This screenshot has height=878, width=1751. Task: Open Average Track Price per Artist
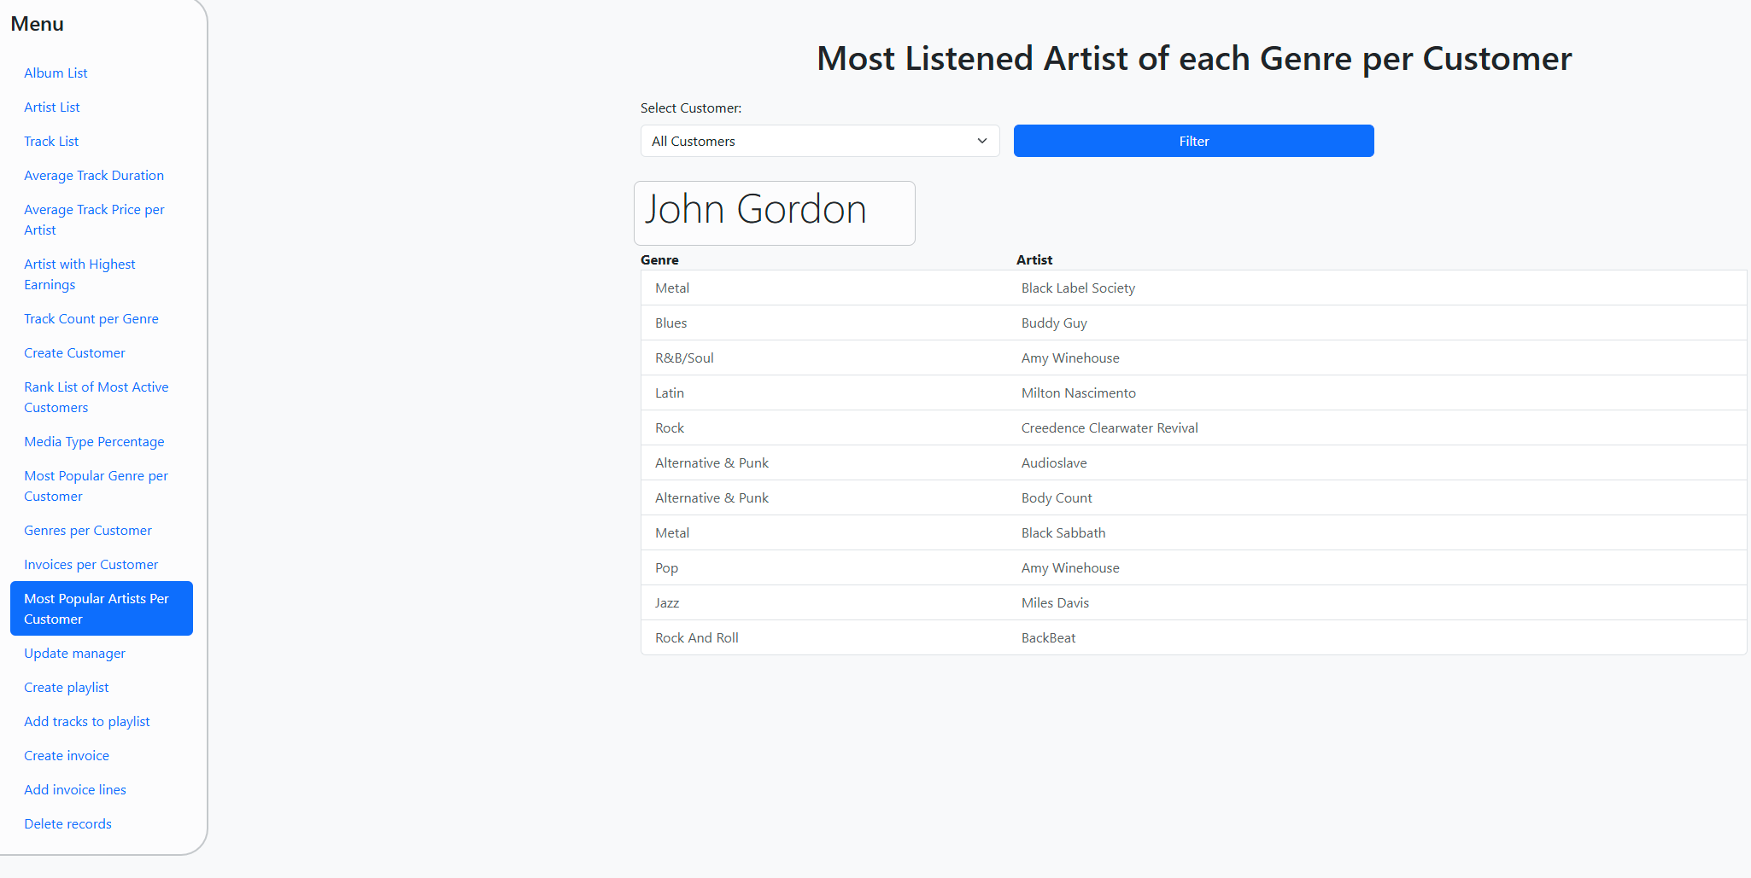(94, 219)
